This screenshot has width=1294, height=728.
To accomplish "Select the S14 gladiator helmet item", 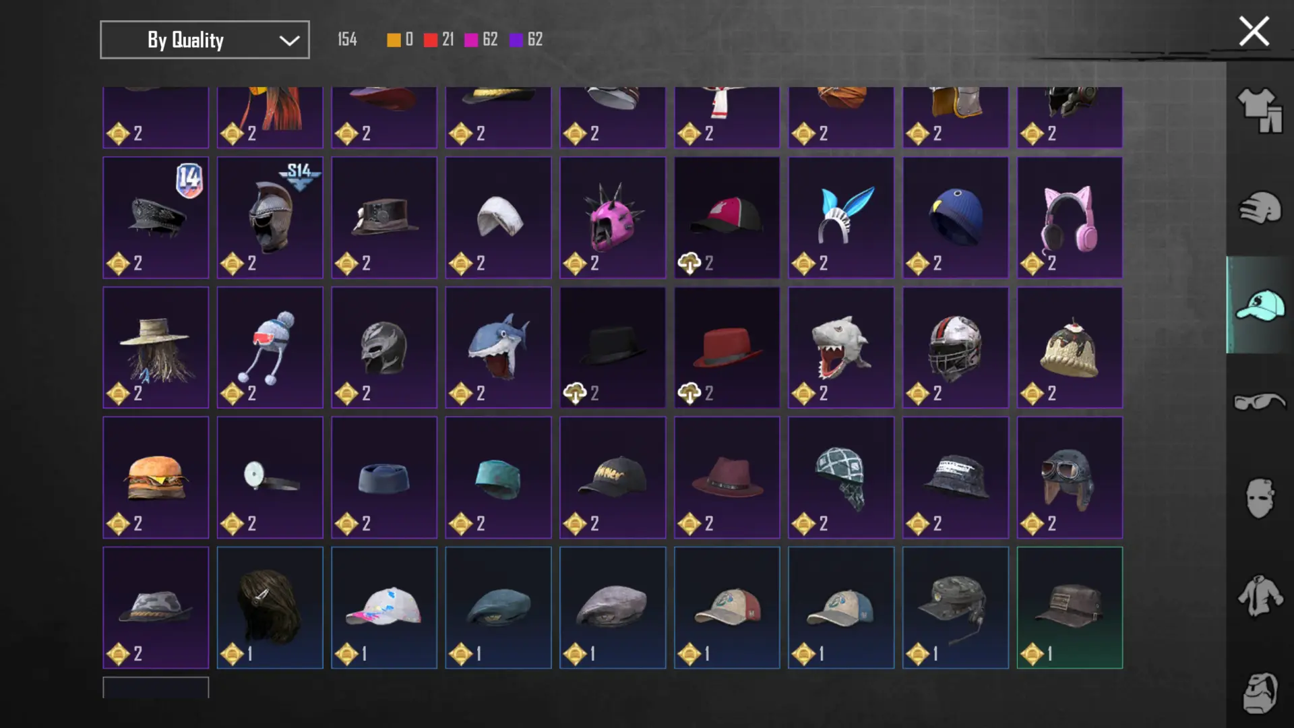I will (x=270, y=218).
